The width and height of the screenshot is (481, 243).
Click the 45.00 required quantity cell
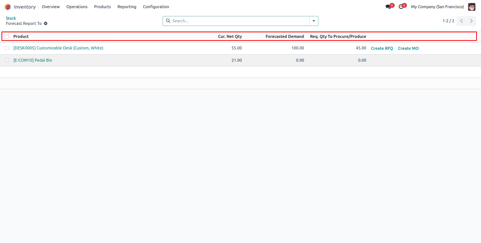[x=361, y=48]
